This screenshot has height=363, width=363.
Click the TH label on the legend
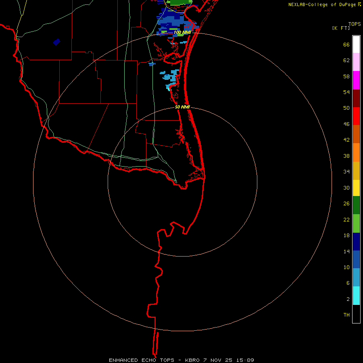pos(346,315)
